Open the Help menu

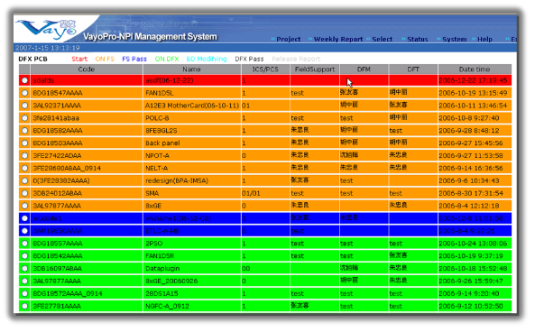pos(484,39)
